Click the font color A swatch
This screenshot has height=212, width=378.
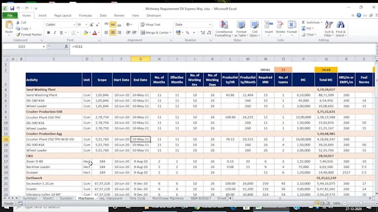[94, 33]
